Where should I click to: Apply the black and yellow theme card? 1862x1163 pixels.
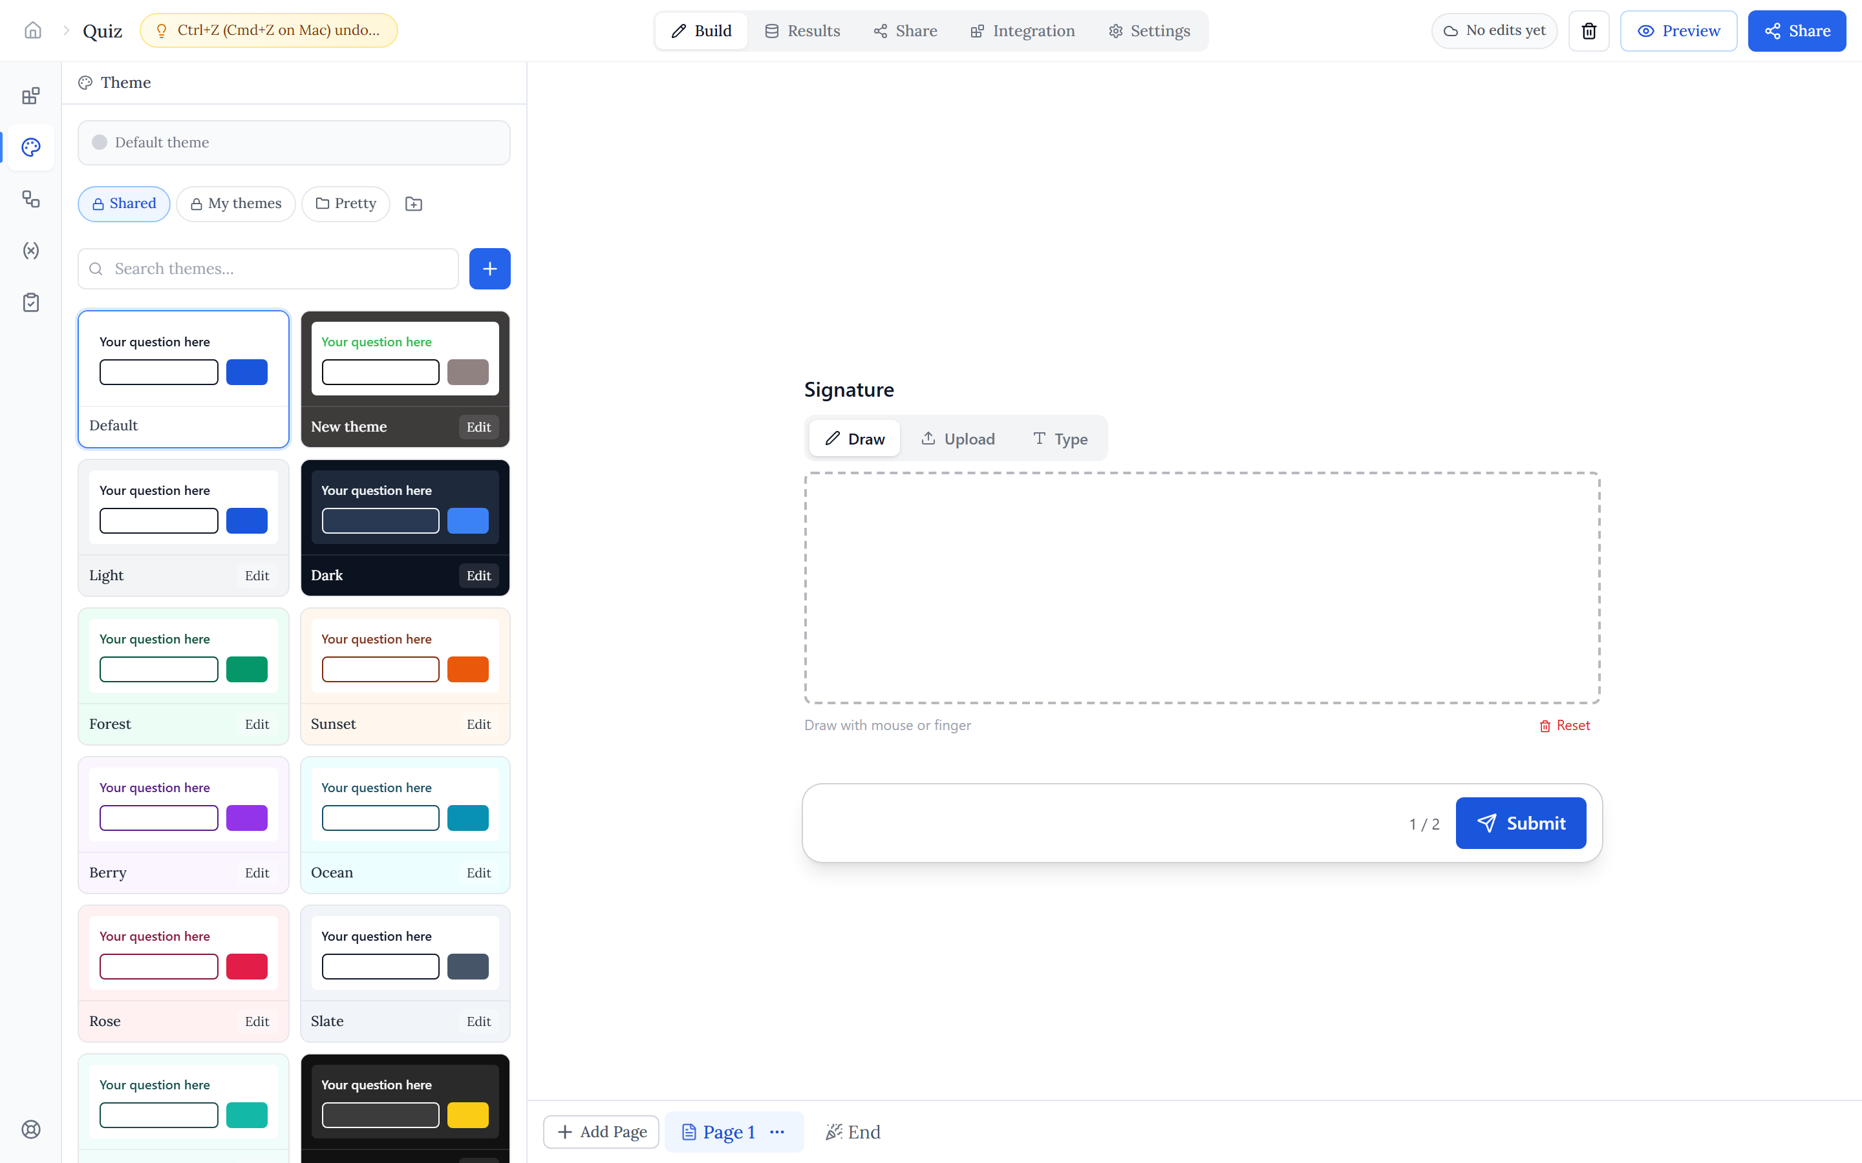(405, 1108)
